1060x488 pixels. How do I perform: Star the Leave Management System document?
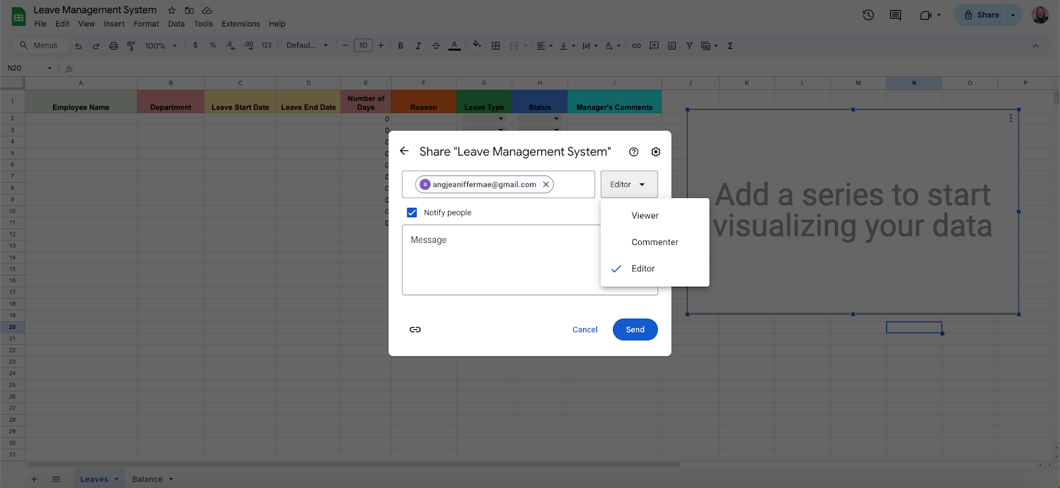coord(172,11)
